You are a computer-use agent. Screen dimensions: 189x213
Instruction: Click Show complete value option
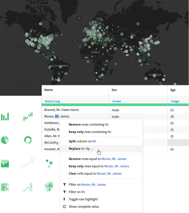[84, 206]
